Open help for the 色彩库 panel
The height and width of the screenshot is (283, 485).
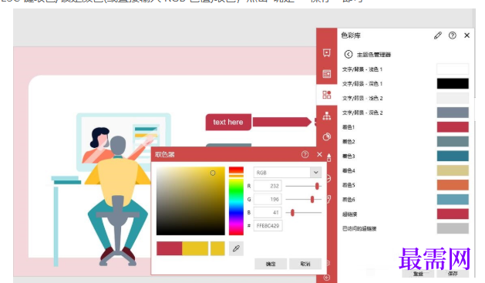(x=452, y=35)
